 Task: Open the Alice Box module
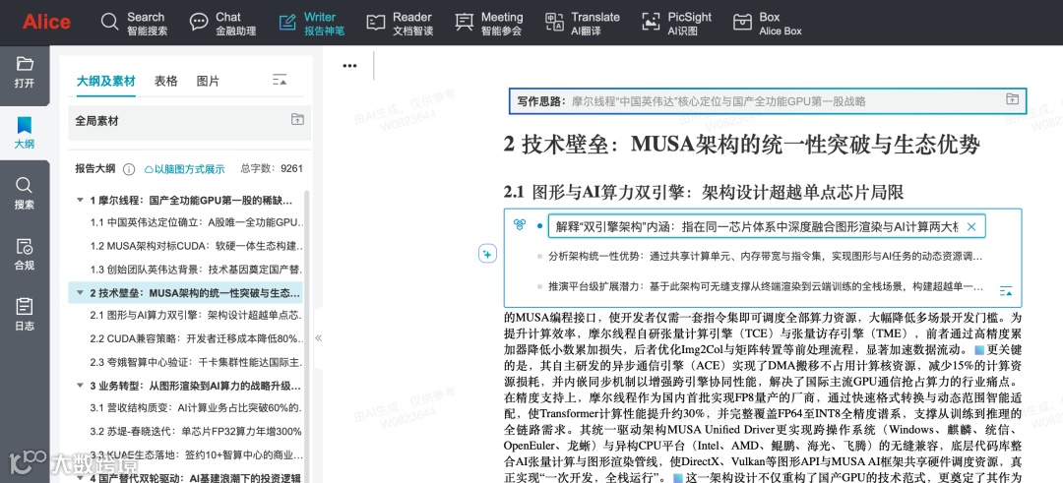pyautogui.click(x=768, y=23)
